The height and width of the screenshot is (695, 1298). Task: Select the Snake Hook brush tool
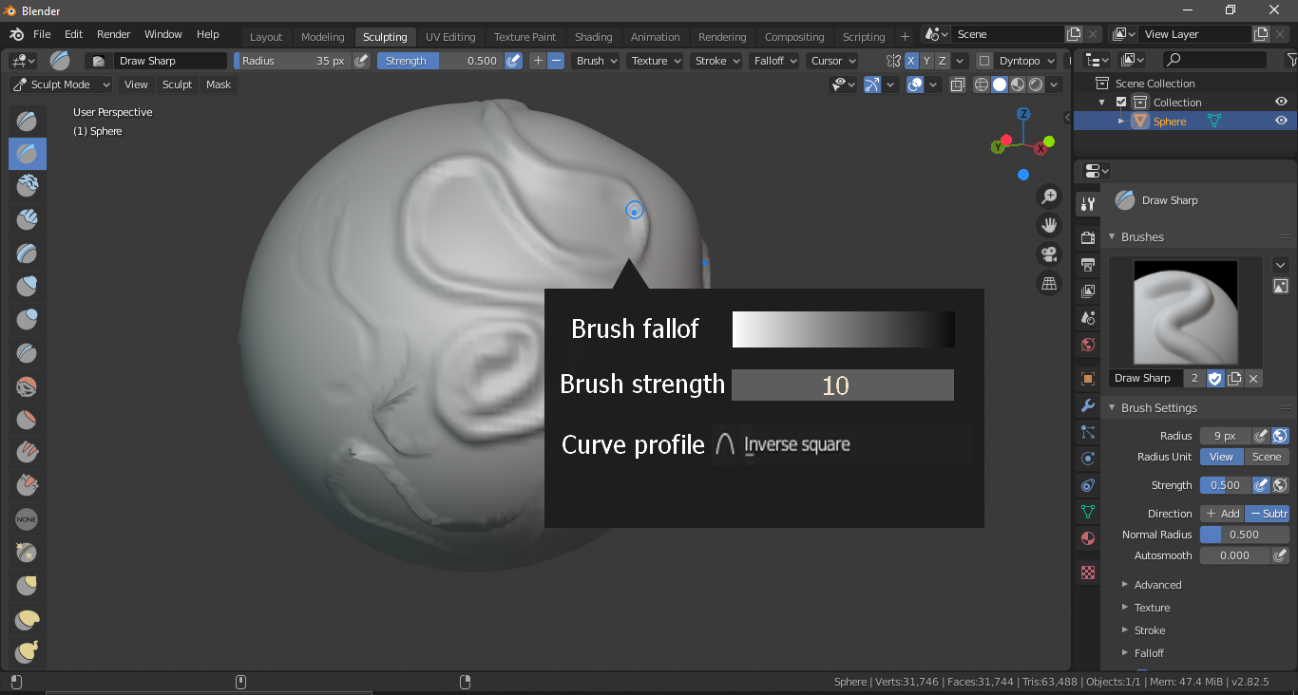27,651
